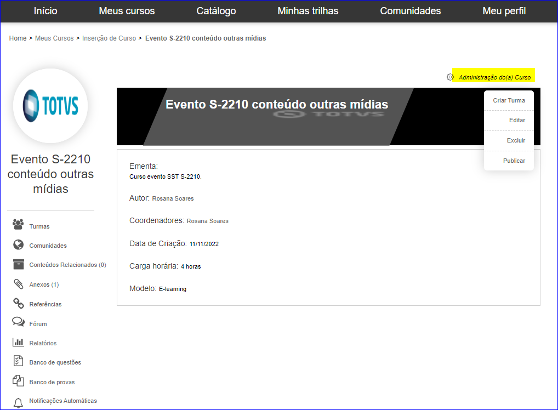
Task: Go to Meus cursos in top navigation
Action: click(127, 11)
